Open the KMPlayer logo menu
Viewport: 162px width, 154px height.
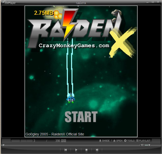tap(9, 3)
